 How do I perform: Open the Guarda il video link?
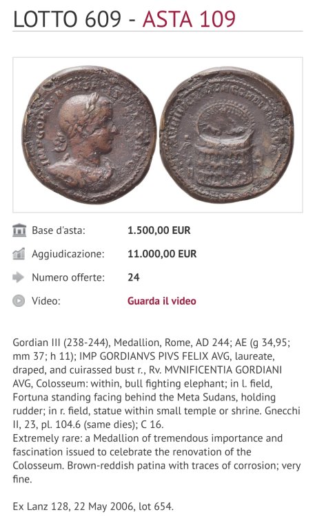pyautogui.click(x=161, y=301)
